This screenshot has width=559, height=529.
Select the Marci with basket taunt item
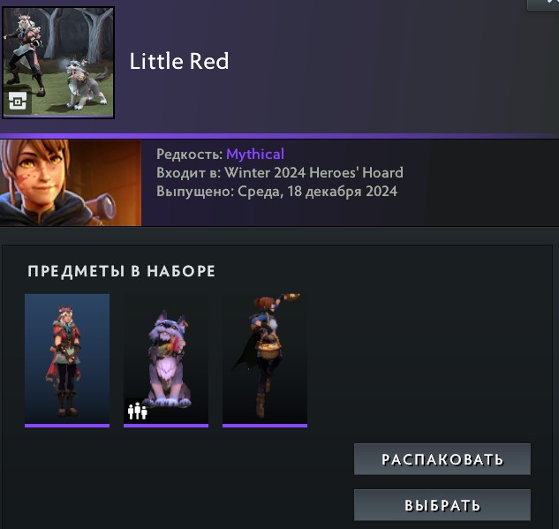click(x=265, y=359)
